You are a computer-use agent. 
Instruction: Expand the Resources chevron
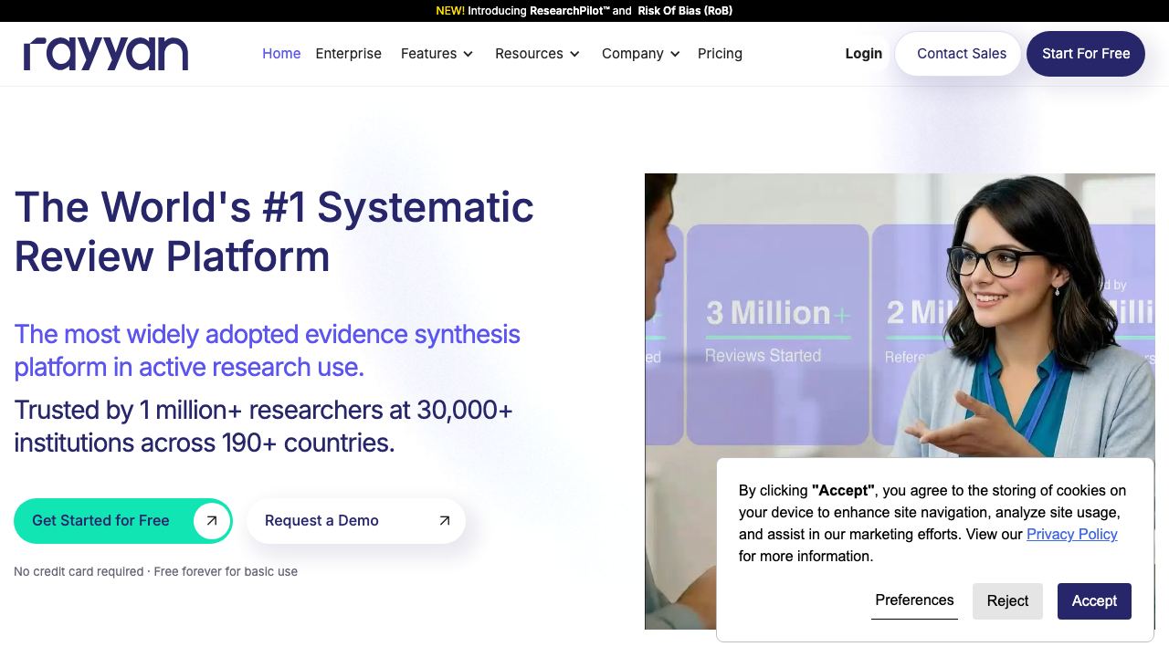click(574, 55)
